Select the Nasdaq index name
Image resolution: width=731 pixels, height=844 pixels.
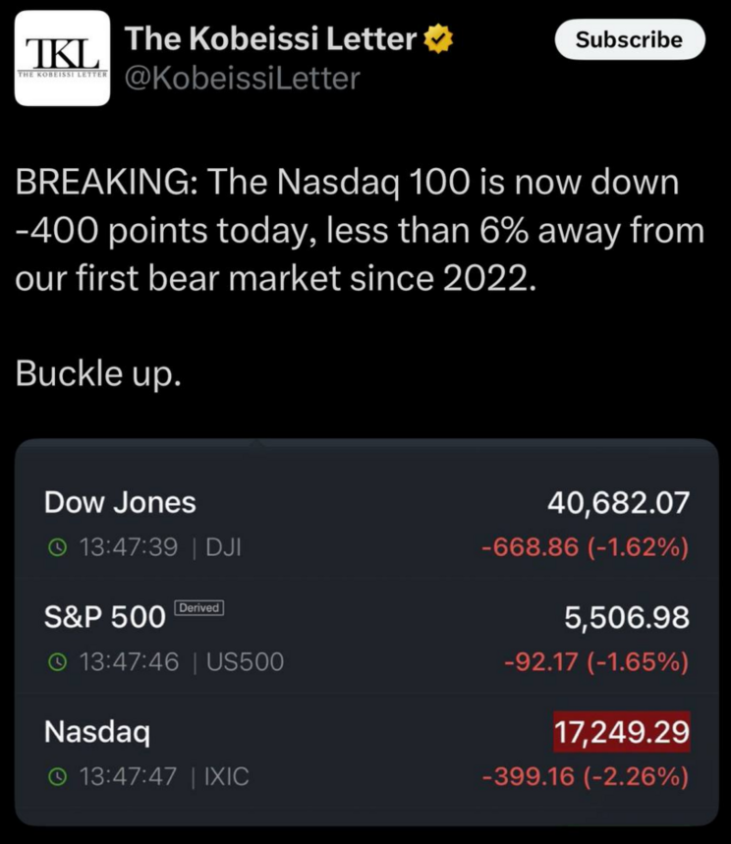click(96, 732)
